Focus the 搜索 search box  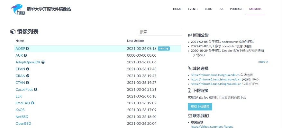160,32
